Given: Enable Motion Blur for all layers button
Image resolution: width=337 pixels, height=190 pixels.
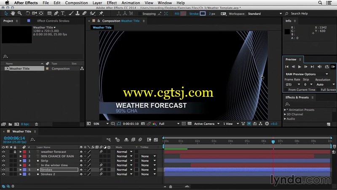Looking at the screenshot, I should (x=140, y=140).
